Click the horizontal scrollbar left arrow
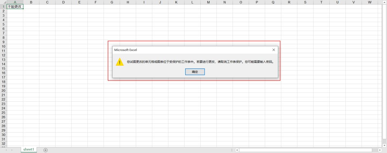 point(237,150)
